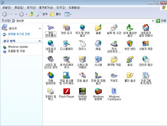Open the 폴더 옵션 icon

pos(130,75)
